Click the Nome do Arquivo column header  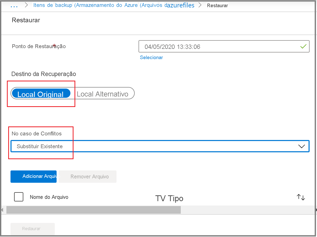click(49, 197)
